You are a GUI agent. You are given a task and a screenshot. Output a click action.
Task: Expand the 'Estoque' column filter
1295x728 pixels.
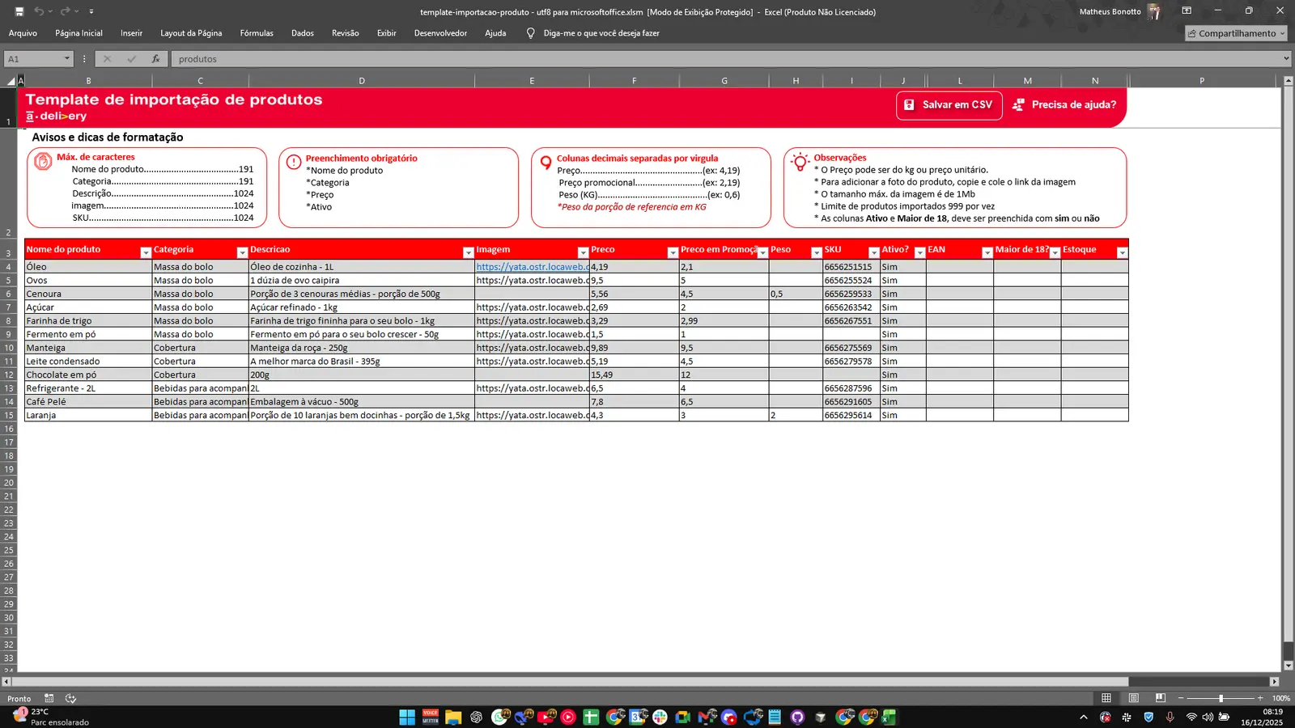pos(1122,253)
